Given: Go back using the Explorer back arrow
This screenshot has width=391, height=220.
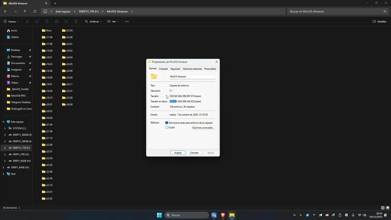Looking at the screenshot, I should [x=5, y=11].
